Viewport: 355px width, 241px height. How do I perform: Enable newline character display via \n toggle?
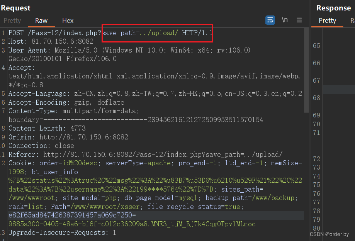pyautogui.click(x=285, y=20)
